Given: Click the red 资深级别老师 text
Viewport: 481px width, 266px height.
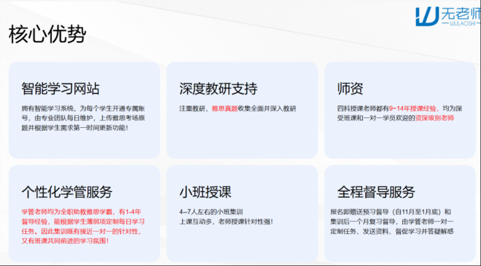Looking at the screenshot, I should click(435, 117).
